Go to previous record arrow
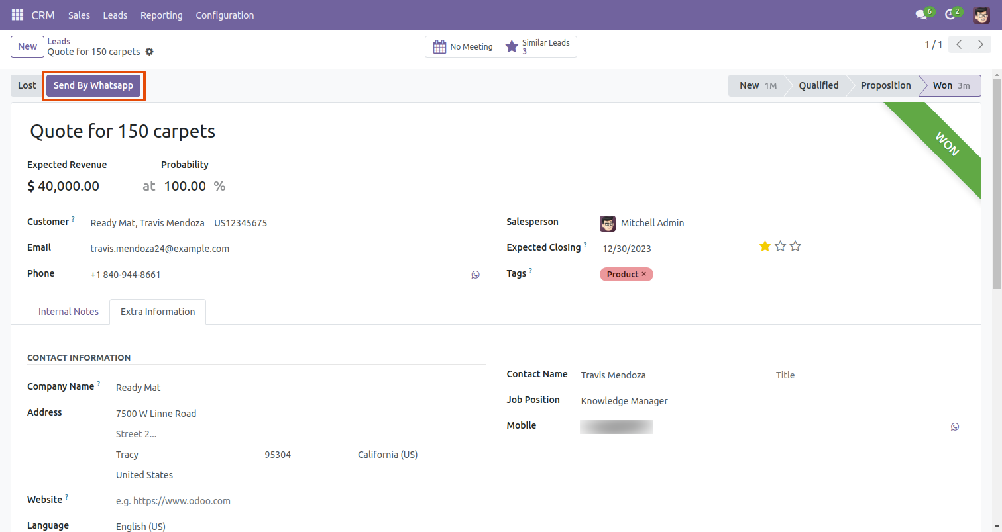 point(959,44)
